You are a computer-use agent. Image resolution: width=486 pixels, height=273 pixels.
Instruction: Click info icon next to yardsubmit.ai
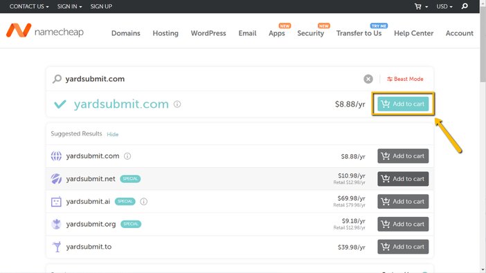143,202
